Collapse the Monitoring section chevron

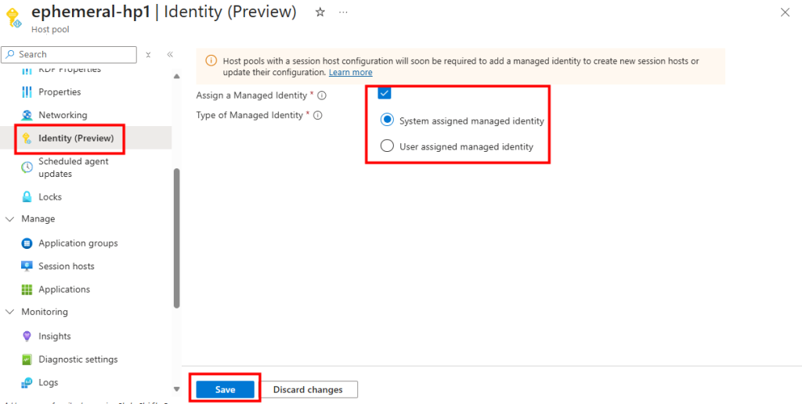click(x=10, y=312)
